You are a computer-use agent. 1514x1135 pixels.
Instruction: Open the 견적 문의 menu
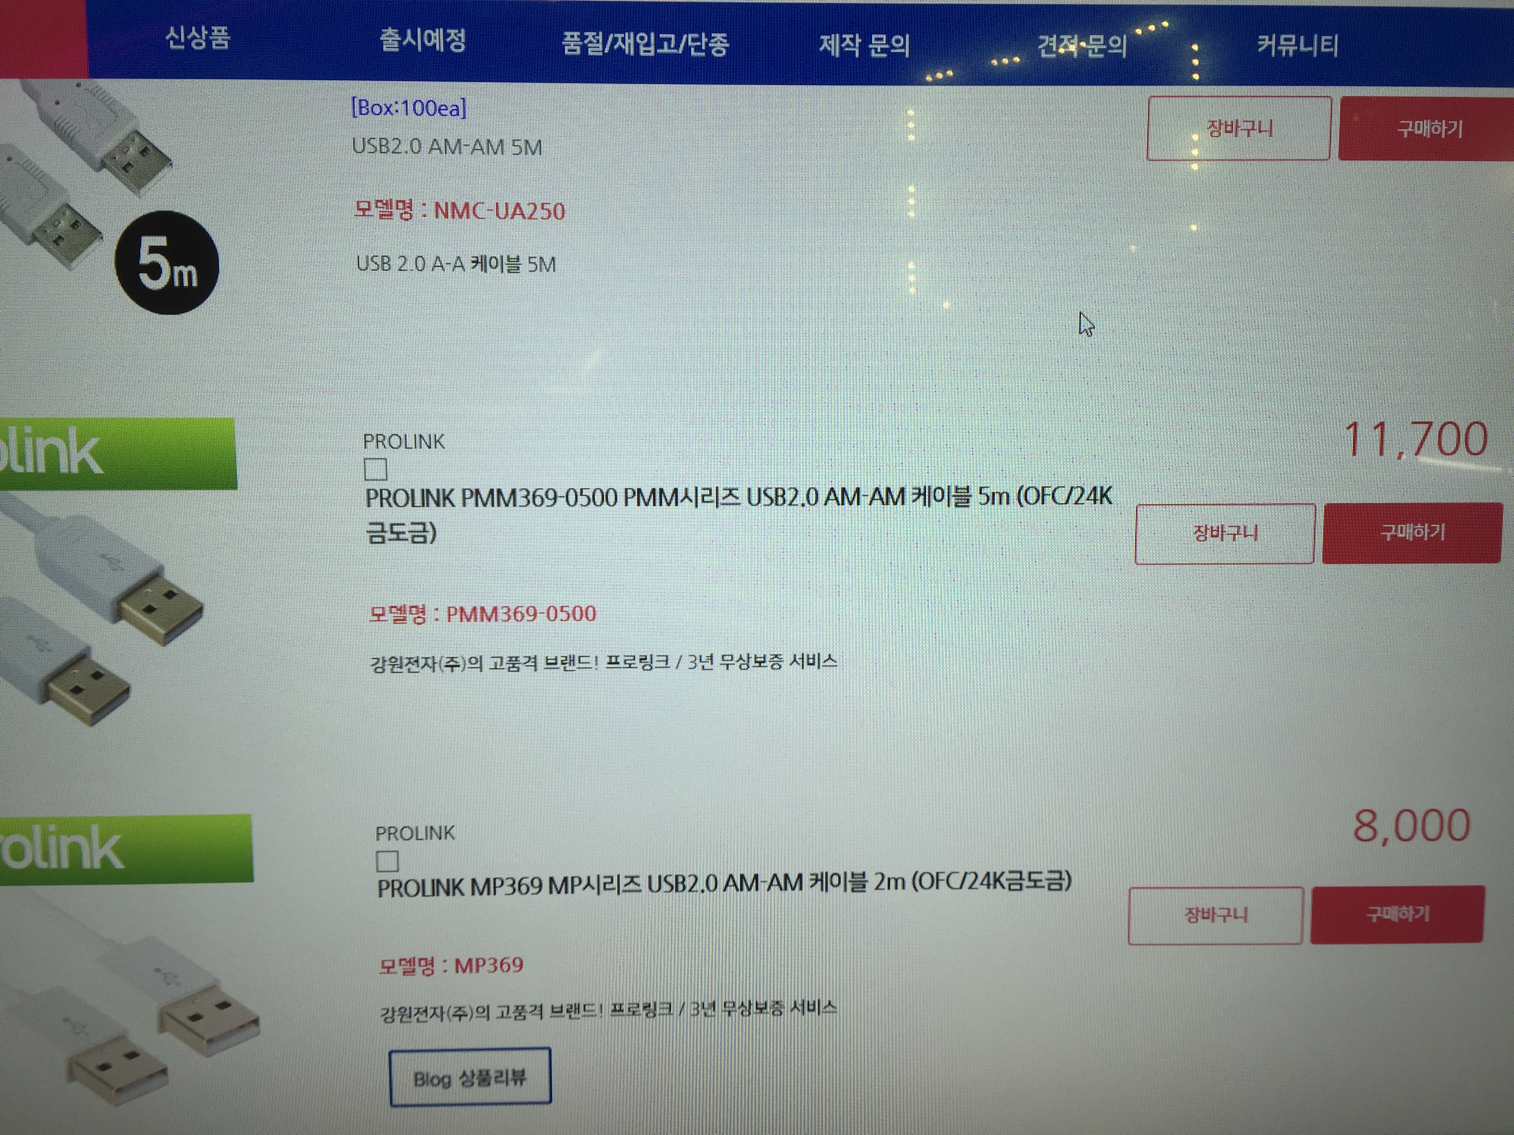pyautogui.click(x=1082, y=46)
